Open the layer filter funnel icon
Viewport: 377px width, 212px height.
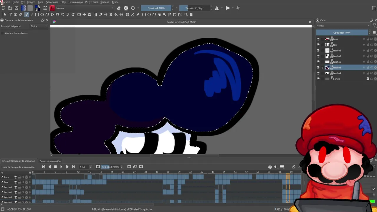(374, 26)
